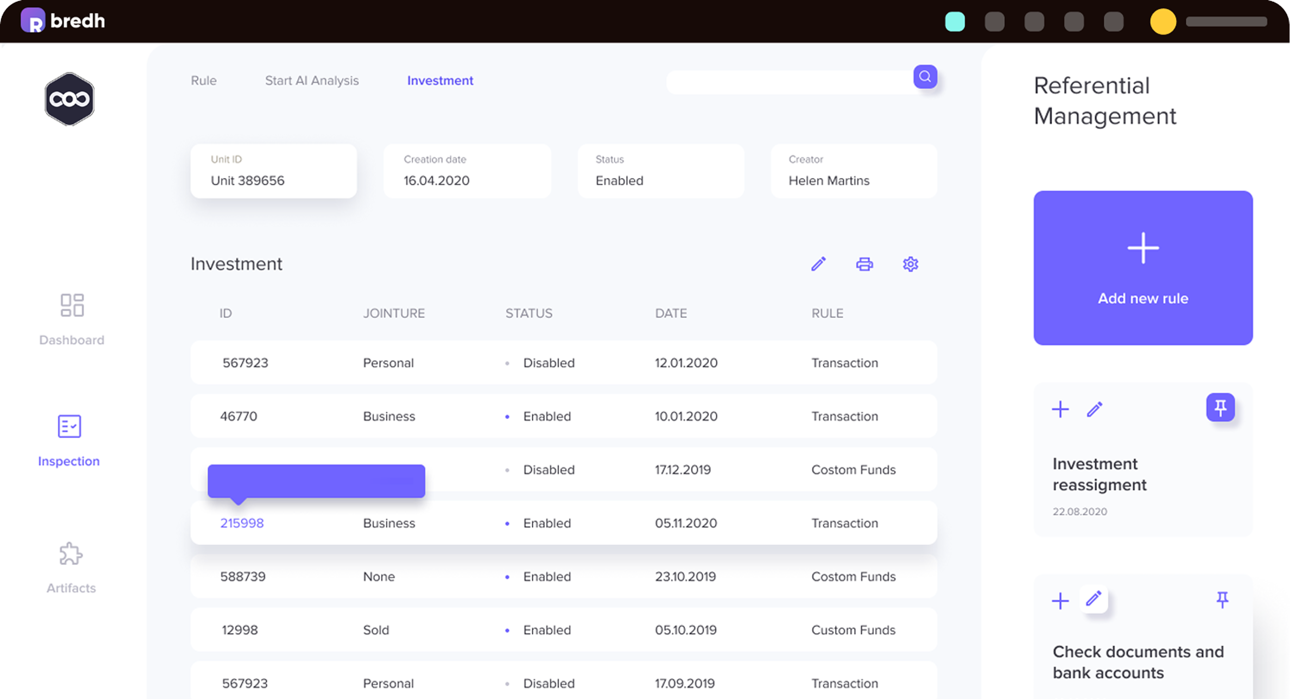Click the print icon above table
This screenshot has height=699, width=1290.
[x=864, y=264]
